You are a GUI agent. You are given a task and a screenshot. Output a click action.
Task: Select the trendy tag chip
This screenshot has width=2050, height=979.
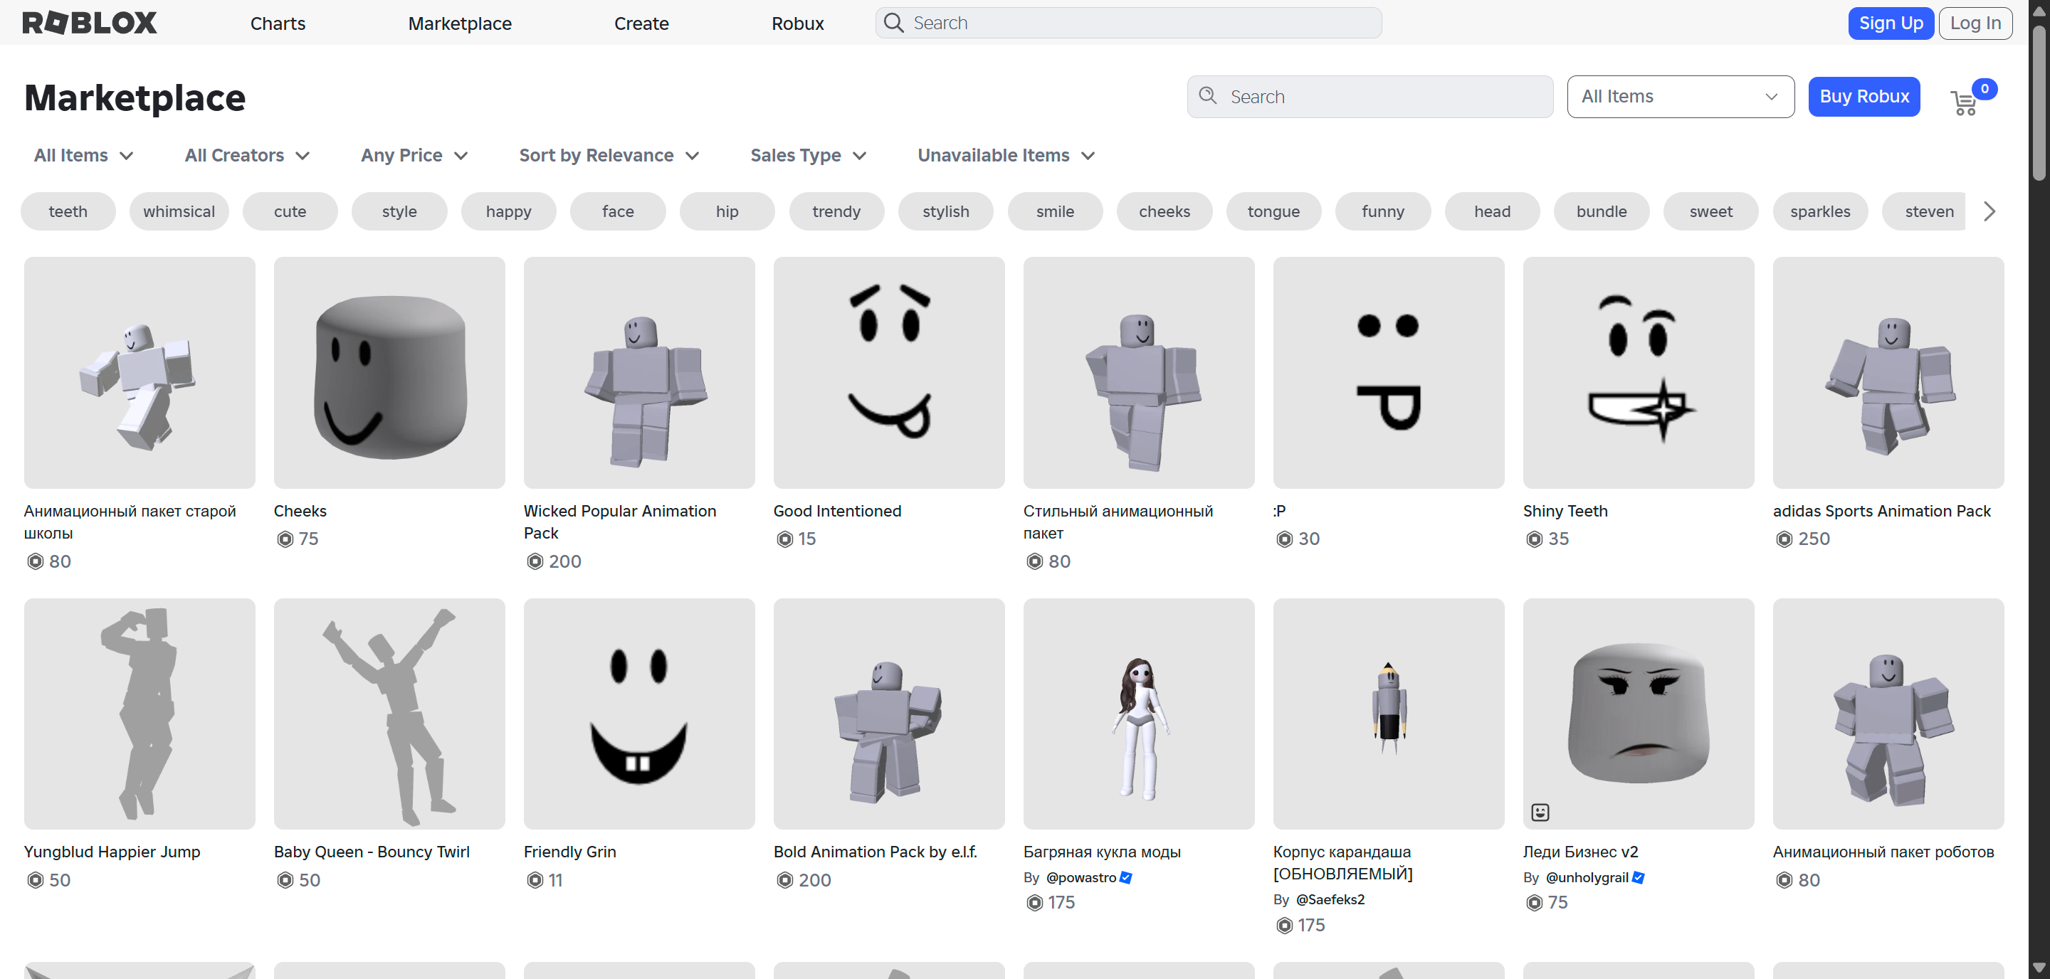(x=836, y=211)
